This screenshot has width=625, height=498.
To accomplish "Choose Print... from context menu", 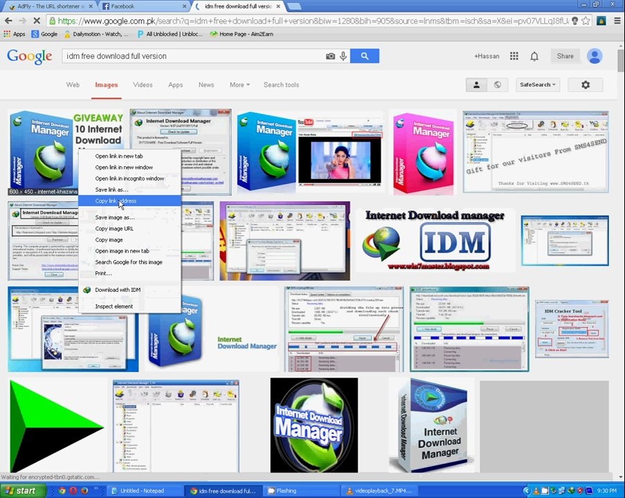I will click(129, 273).
